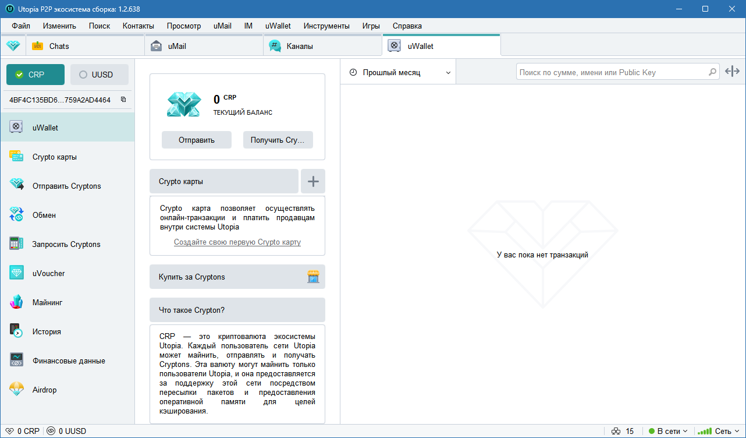Image resolution: width=746 pixels, height=438 pixels.
Task: Add a new Crypto card with plus icon
Action: pos(313,181)
